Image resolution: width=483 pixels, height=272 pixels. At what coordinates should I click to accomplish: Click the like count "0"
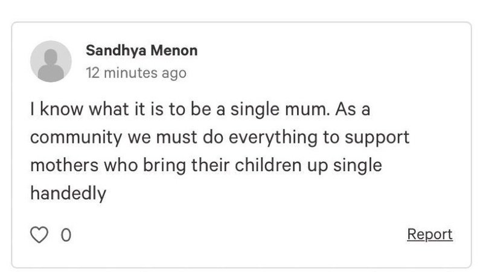[65, 235]
